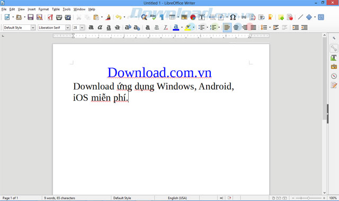Open the font color dropdown arrow
339x201 pixels.
click(182, 27)
